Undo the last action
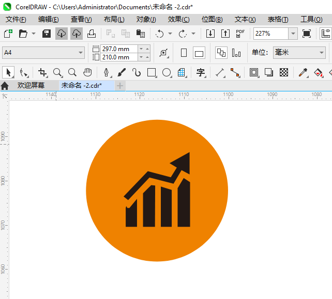Viewport: 332px width, 299px height. (x=160, y=34)
